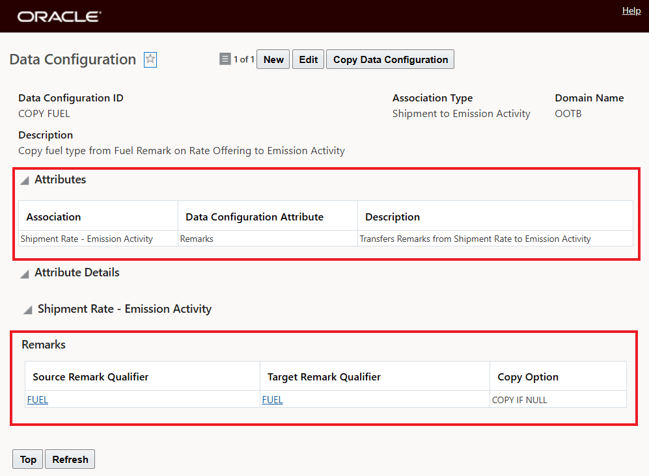Open the Help link
Viewport: 649px width, 476px height.
[x=631, y=10]
